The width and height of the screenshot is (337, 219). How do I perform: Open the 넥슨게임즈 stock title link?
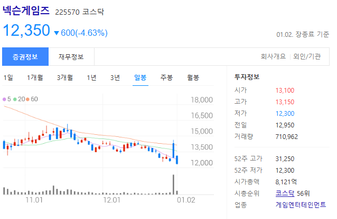point(26,11)
